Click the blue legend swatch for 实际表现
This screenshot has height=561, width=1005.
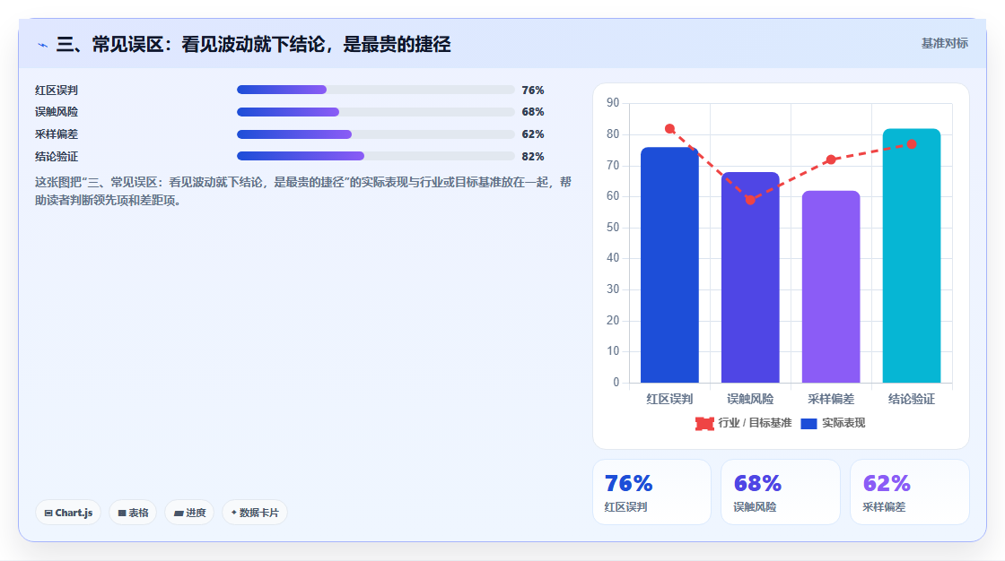pos(808,423)
